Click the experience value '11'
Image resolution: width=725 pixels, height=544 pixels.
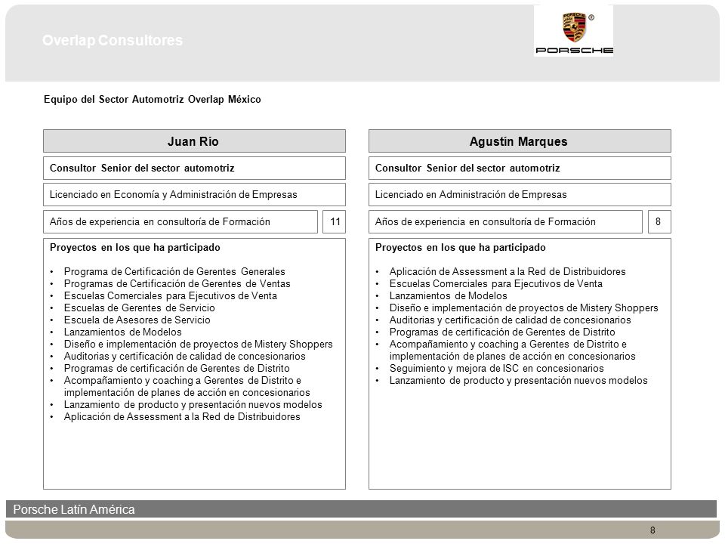(335, 221)
